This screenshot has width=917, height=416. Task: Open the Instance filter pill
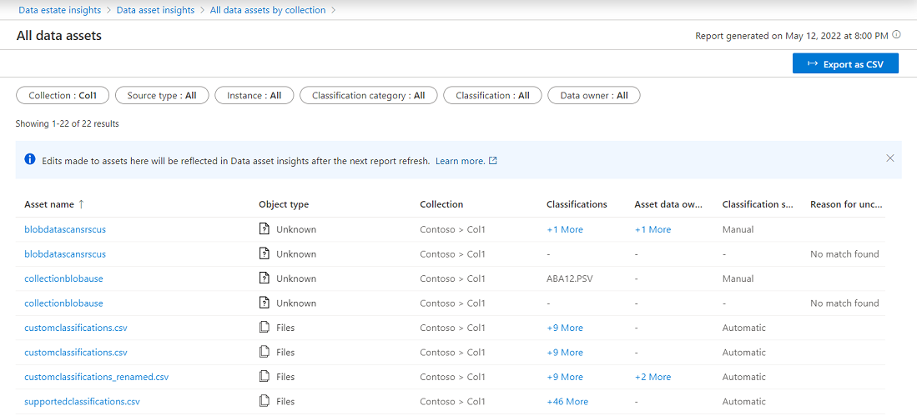254,96
